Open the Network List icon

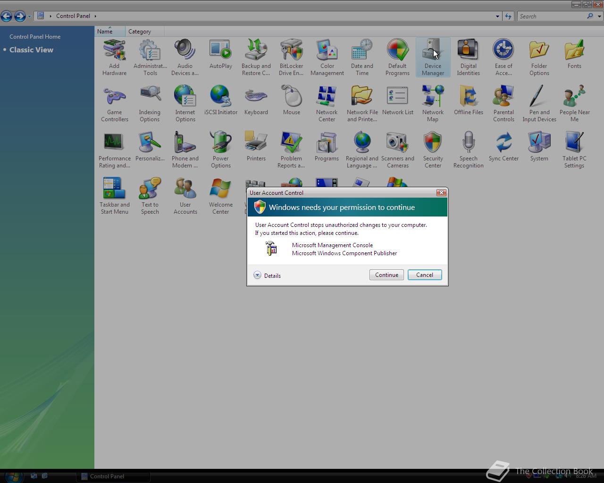click(397, 101)
